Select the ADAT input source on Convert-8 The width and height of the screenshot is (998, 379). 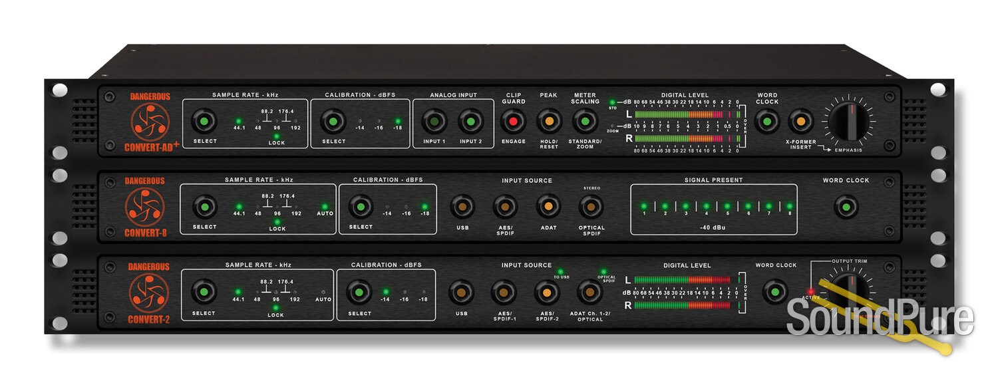548,207
